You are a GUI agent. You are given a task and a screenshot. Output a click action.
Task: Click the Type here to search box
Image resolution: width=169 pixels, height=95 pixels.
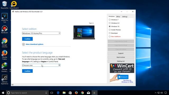tap(27, 93)
